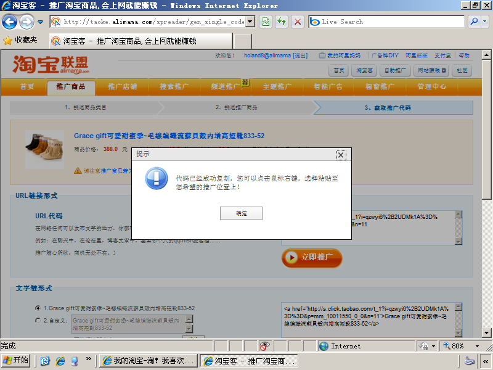The width and height of the screenshot is (493, 370).
Task: Select the 首页 orange menu tab
Action: click(x=27, y=86)
